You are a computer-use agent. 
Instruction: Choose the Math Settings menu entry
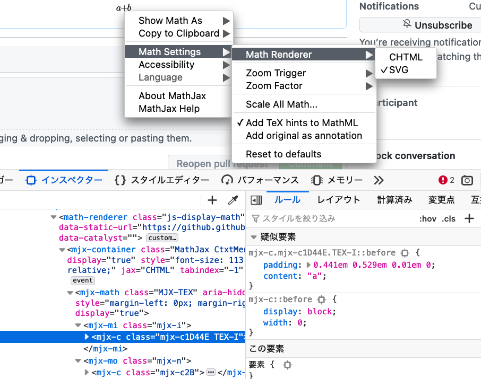coord(179,52)
